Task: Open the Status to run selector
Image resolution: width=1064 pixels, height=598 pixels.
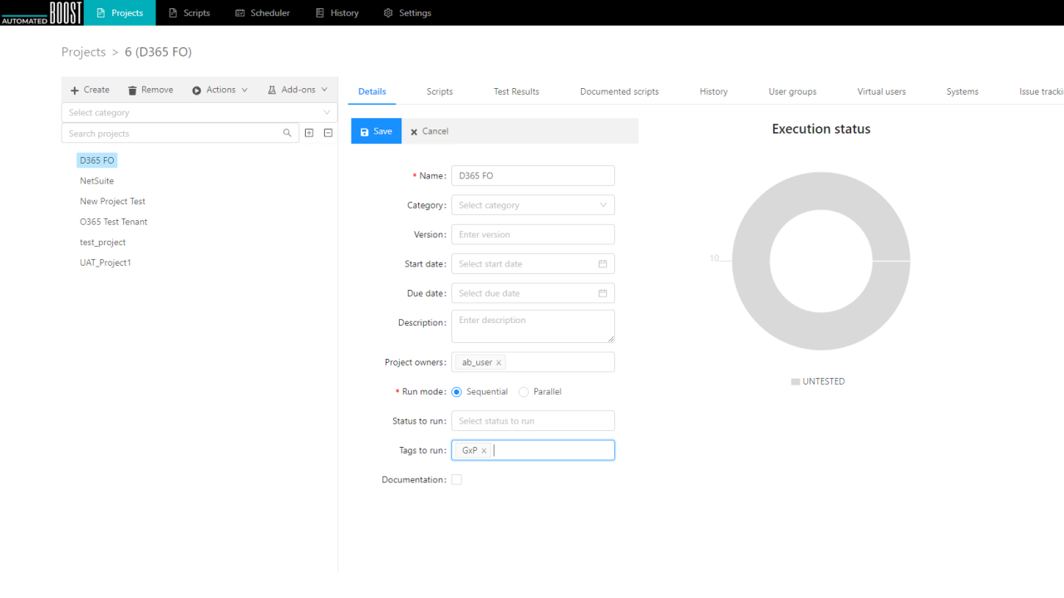Action: 533,421
